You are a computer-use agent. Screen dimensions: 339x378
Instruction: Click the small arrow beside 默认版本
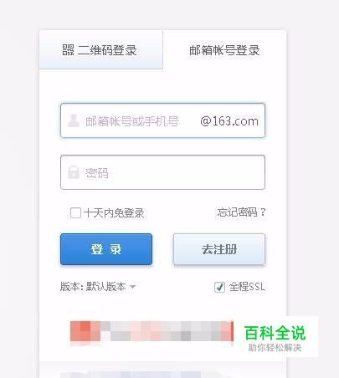point(132,287)
